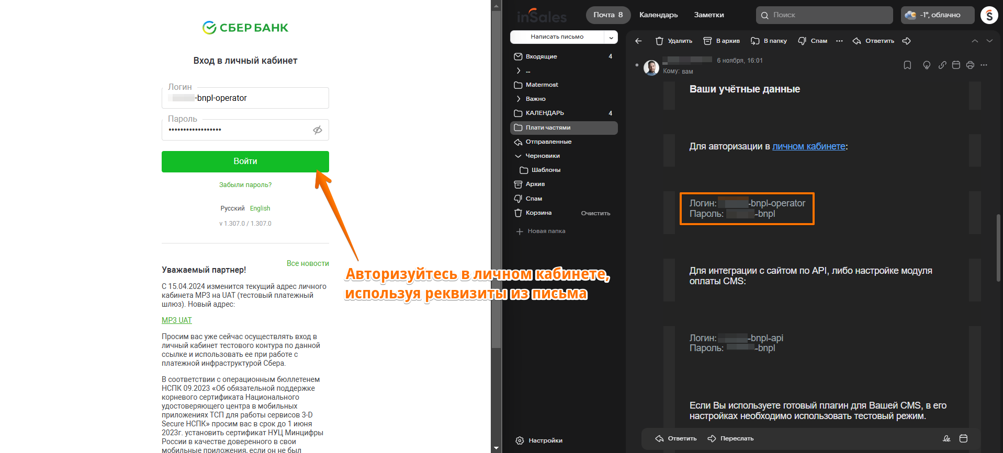
Task: Open the Спам folder in the sidebar
Action: [564, 199]
